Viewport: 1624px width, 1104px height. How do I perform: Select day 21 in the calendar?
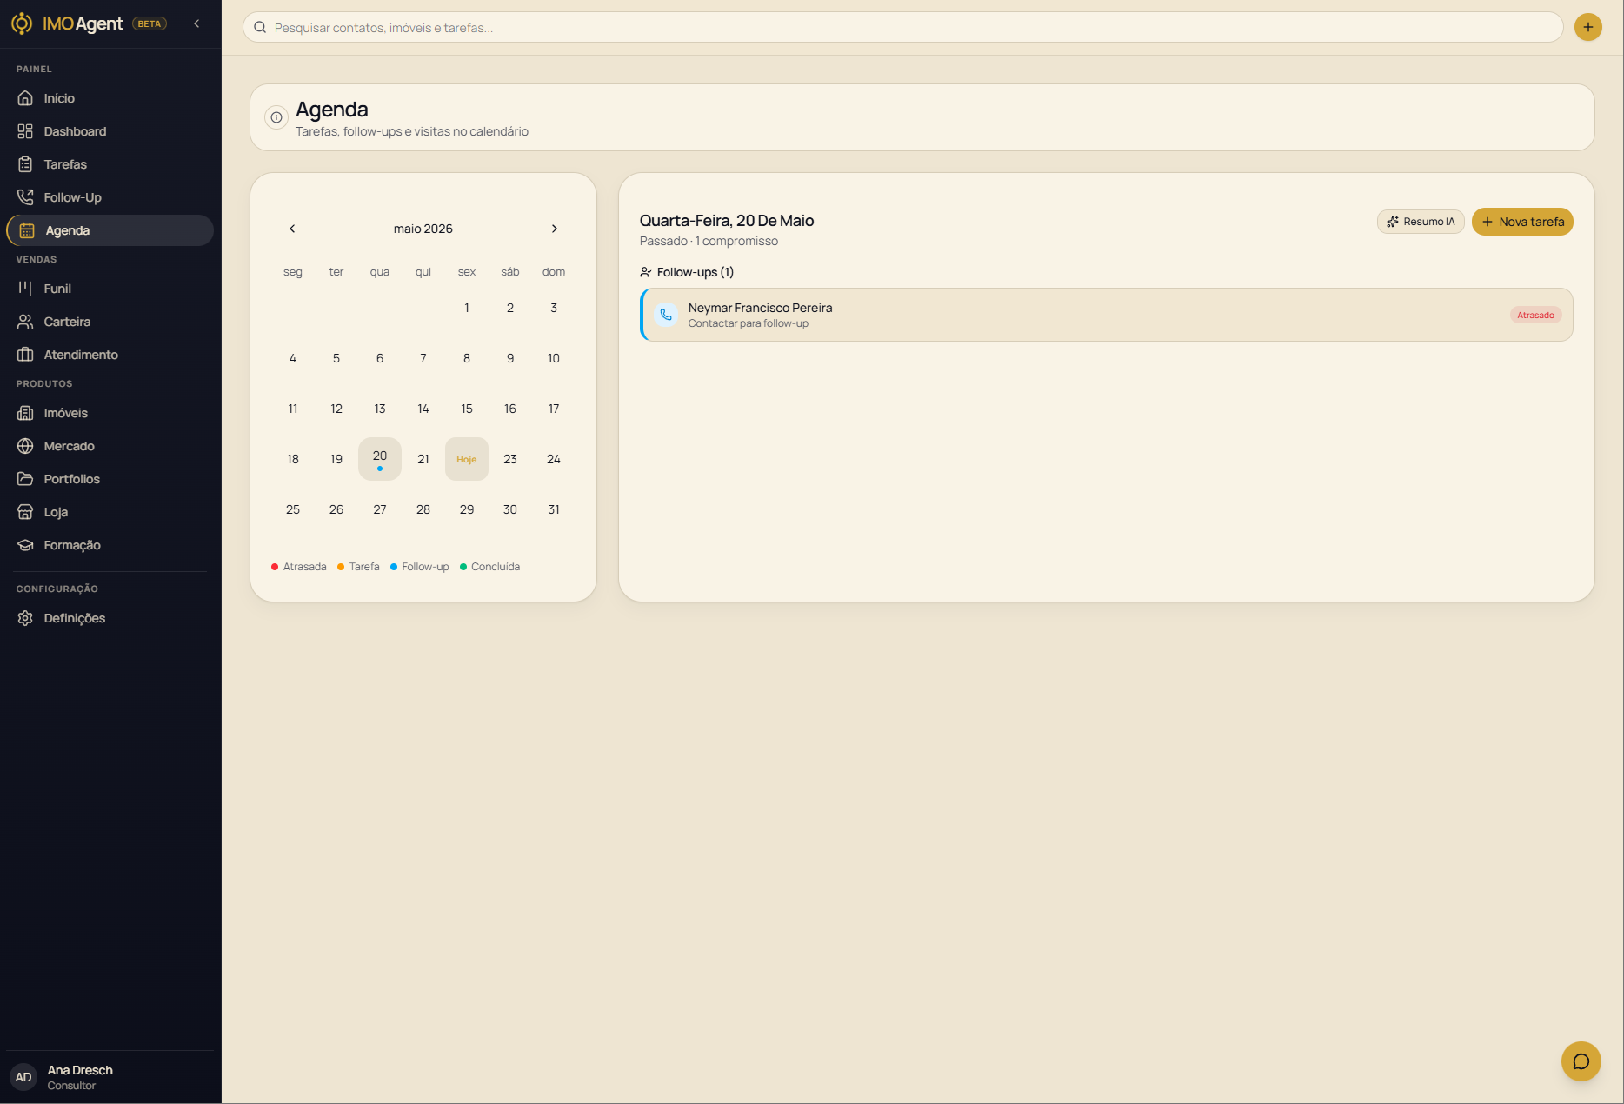tap(423, 459)
